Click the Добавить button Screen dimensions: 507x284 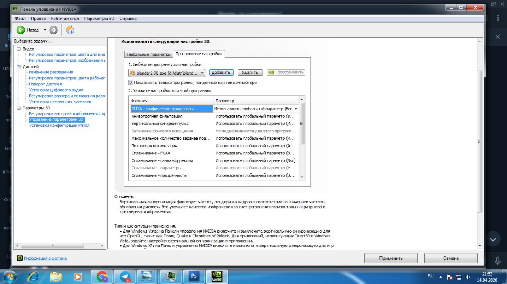pos(221,73)
